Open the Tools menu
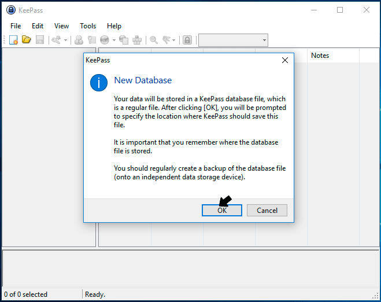Screen dimensions: 381x302 pos(88,26)
